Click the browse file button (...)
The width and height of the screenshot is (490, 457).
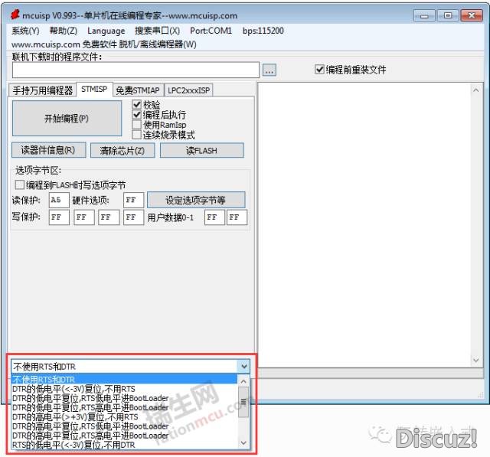coord(269,70)
